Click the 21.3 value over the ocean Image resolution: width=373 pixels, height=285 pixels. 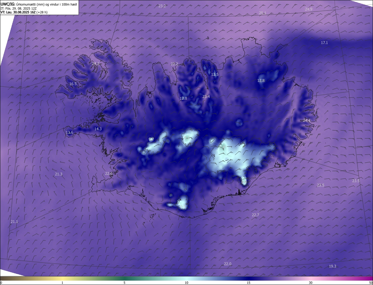[59, 174]
